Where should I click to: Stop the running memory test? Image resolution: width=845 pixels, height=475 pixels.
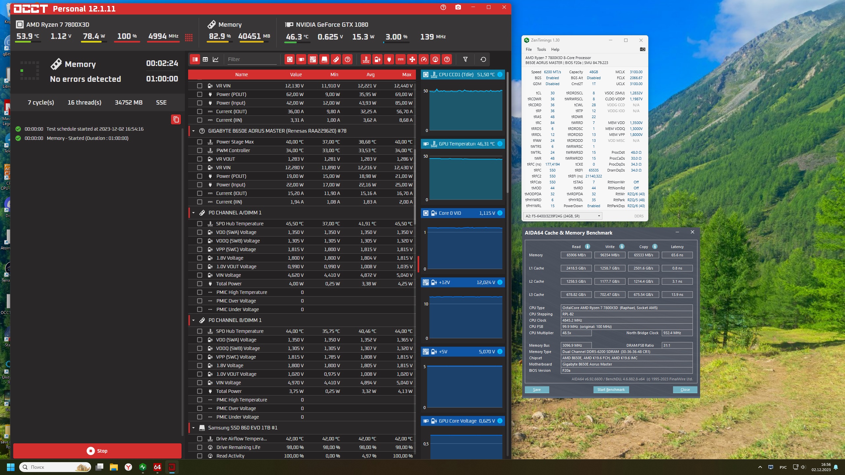pos(97,451)
